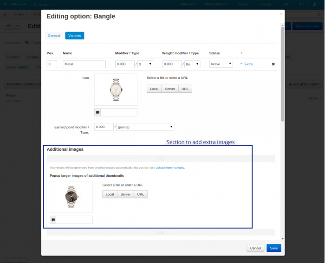This screenshot has width=325, height=263.
Task: Collapse the Extra section
Action: coord(241,64)
